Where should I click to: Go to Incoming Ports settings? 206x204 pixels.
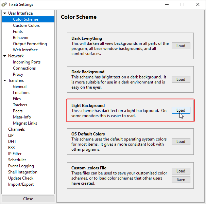click(27, 62)
